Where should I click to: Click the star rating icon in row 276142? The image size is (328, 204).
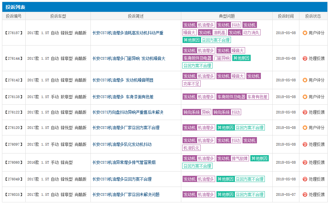pyautogui.click(x=305, y=80)
